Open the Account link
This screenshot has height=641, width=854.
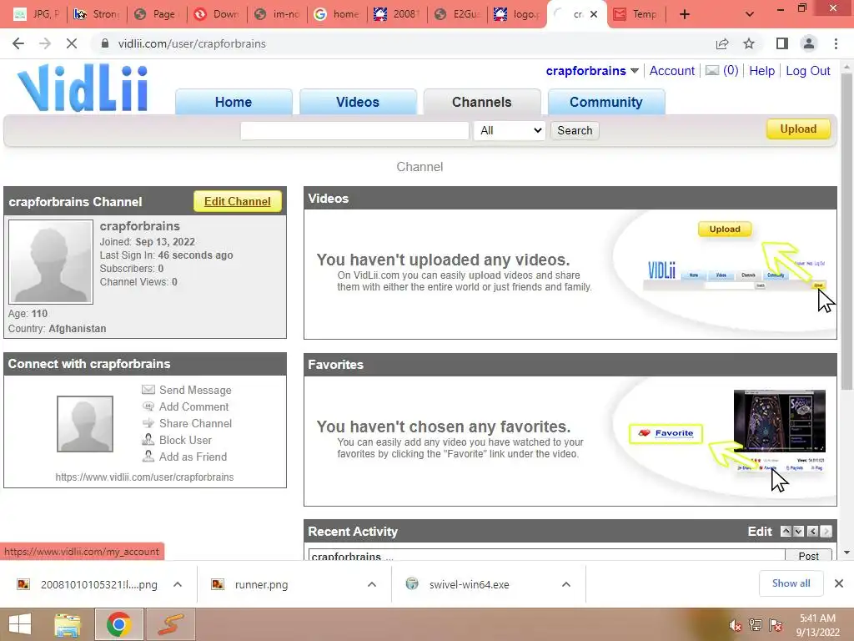coord(671,71)
